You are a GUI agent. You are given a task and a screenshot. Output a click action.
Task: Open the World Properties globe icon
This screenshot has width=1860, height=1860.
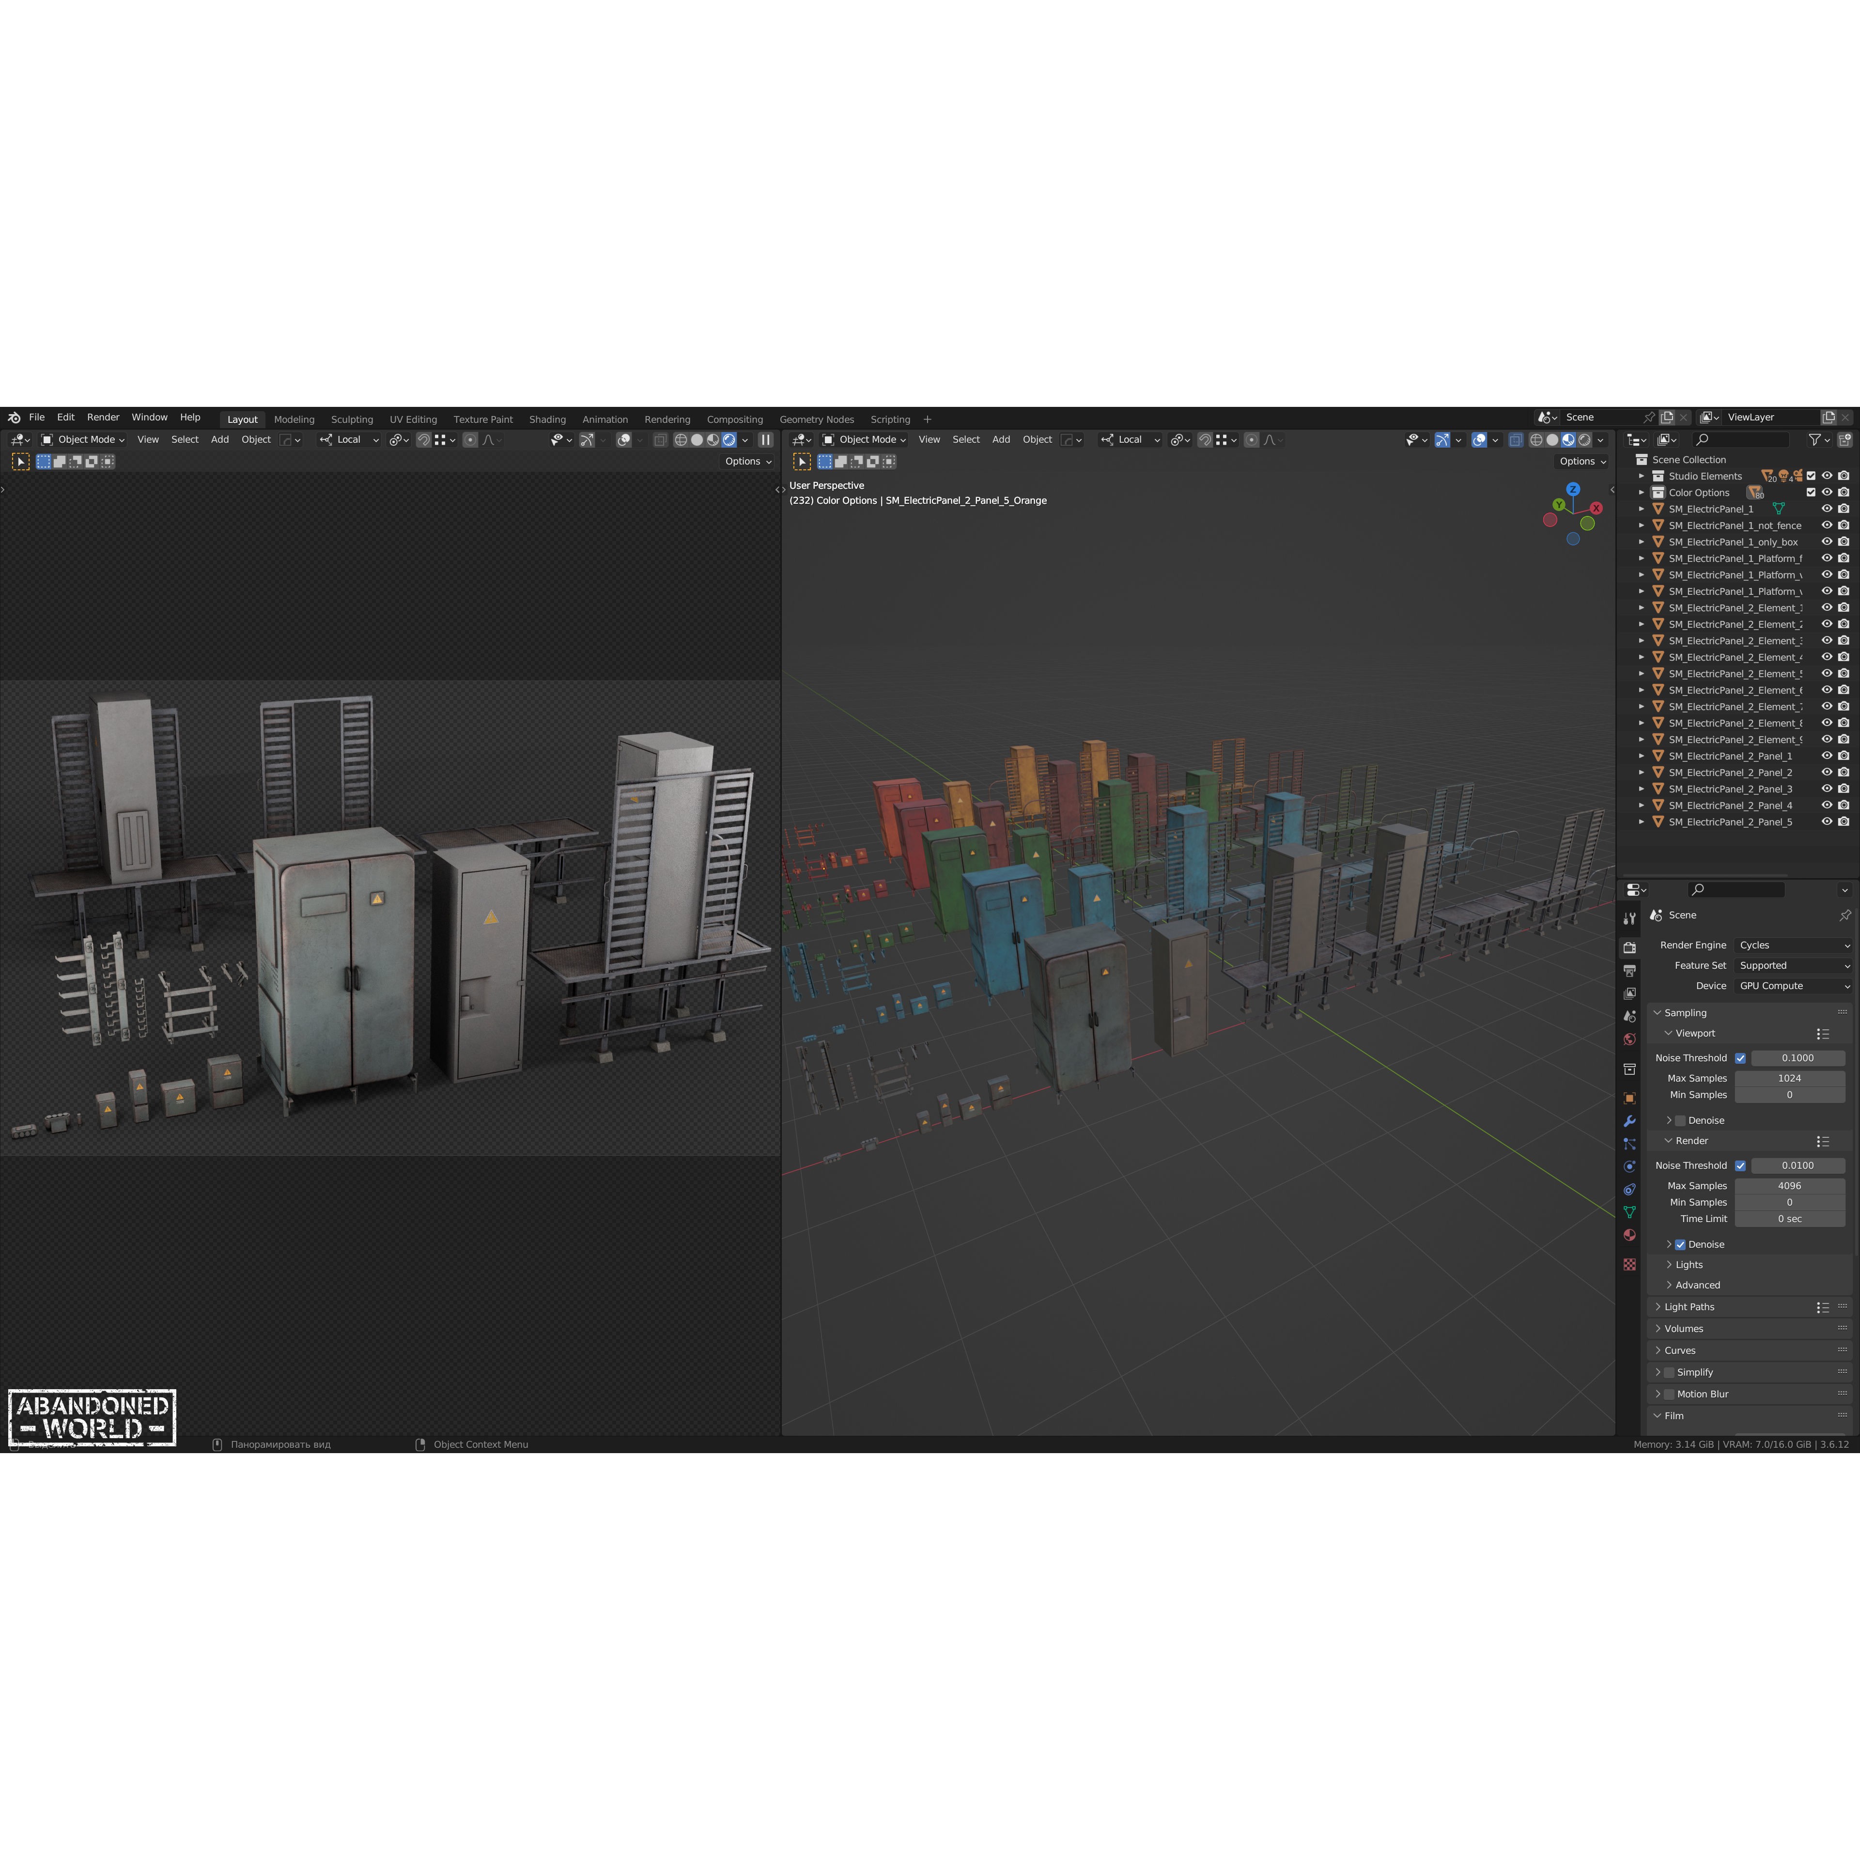(1630, 1038)
